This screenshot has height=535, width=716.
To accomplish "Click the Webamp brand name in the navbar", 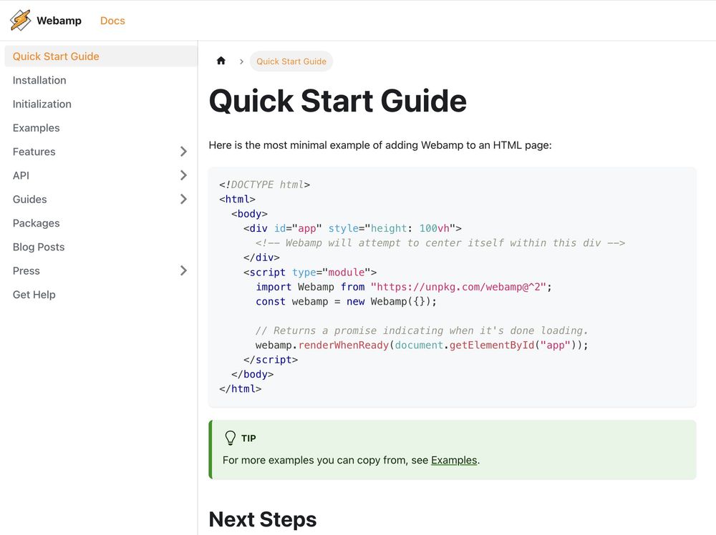I will [x=59, y=21].
